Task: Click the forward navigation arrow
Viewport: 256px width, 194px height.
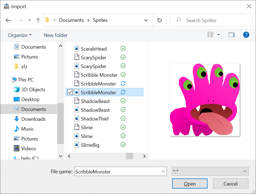Action: (20, 20)
